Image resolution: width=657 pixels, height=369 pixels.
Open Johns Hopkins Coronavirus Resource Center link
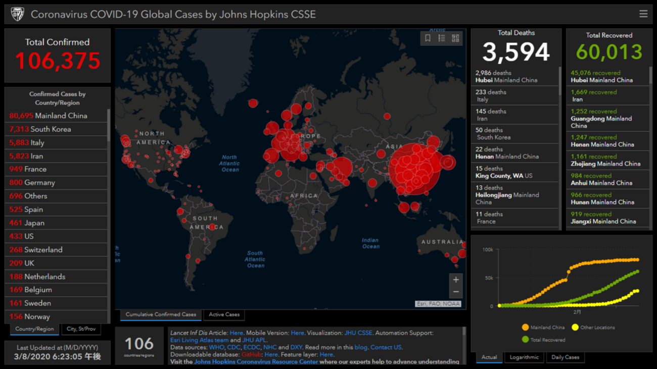point(256,361)
